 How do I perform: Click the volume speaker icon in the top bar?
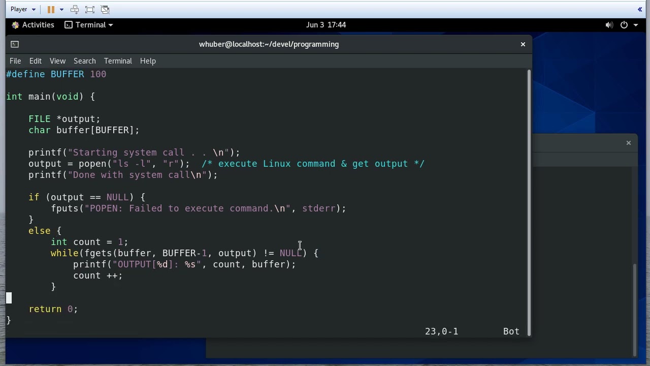click(x=609, y=25)
